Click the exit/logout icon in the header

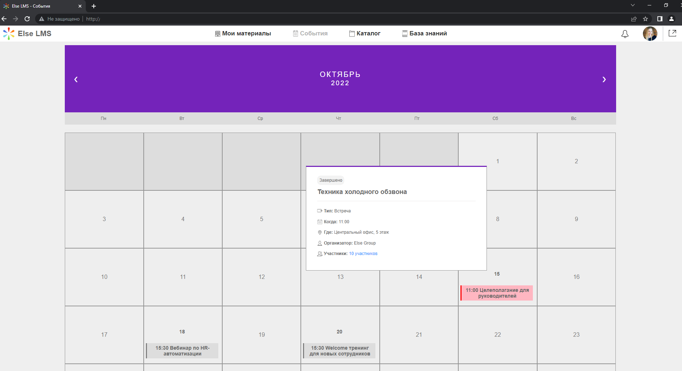[672, 33]
